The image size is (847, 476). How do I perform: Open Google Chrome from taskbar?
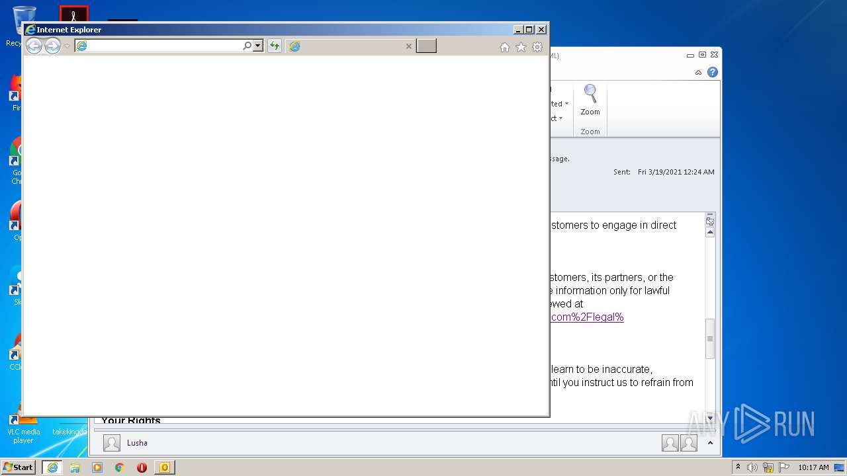120,467
